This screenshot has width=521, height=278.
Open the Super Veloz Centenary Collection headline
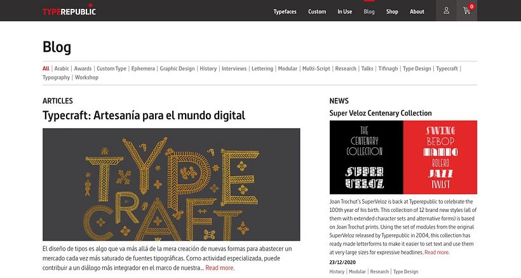tap(381, 113)
